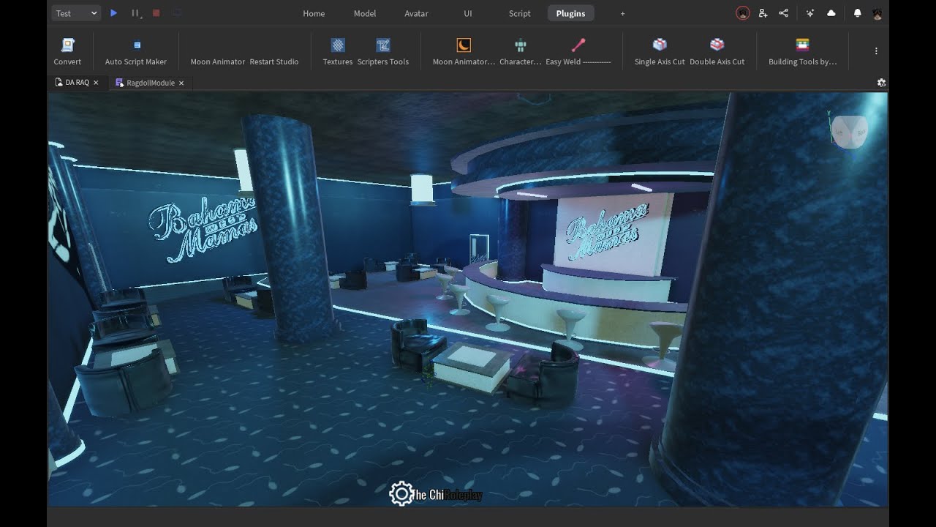The height and width of the screenshot is (527, 936).
Task: Open the AI assistant sparkle icon
Action: coord(810,13)
